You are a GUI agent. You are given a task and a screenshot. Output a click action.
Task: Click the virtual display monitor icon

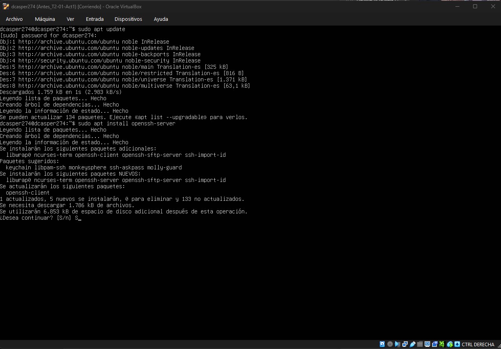coord(427,344)
